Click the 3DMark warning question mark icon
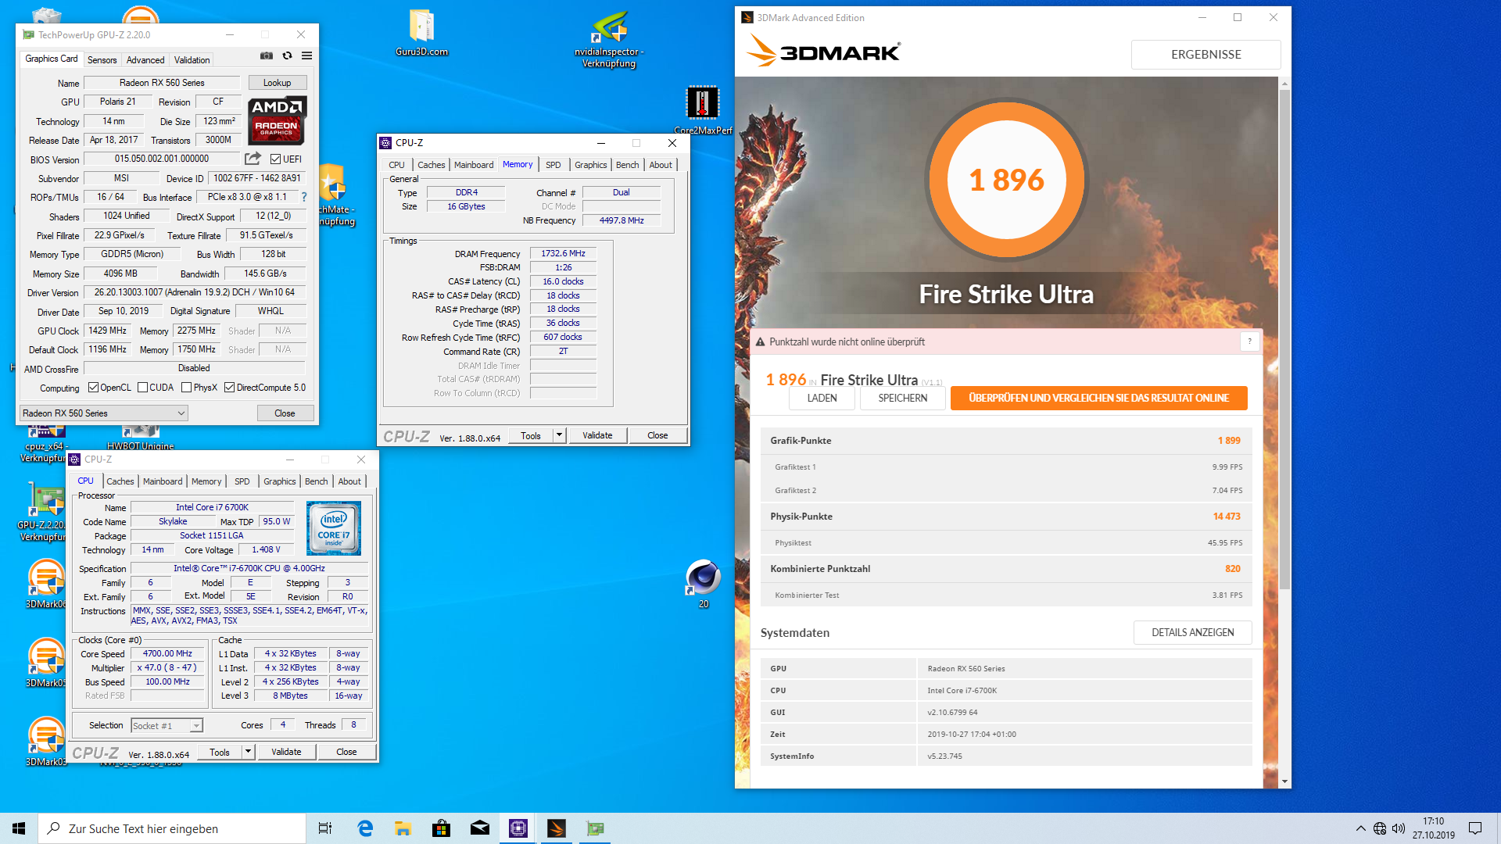 click(x=1249, y=342)
